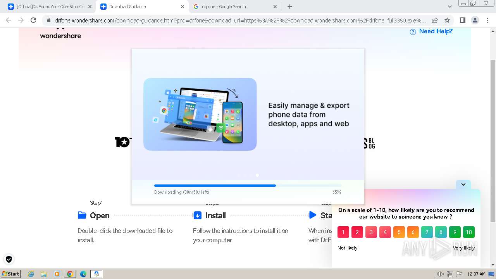Rate recommendation score 5
Viewport: 496px width, 279px height.
[x=399, y=232]
